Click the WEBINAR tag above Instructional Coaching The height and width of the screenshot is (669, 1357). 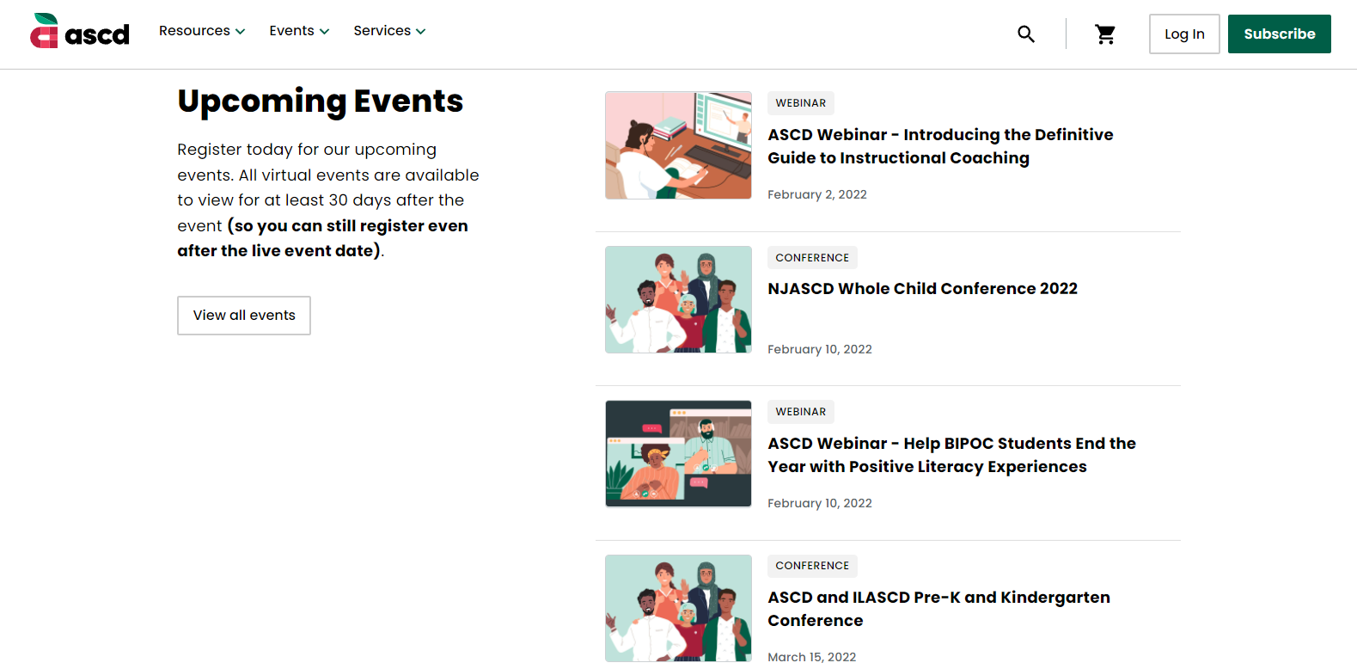[800, 103]
